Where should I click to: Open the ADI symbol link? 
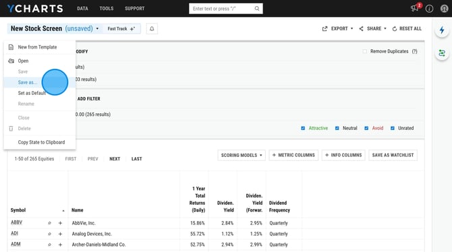point(14,234)
